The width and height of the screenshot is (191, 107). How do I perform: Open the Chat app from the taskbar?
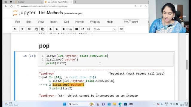coord(104,104)
